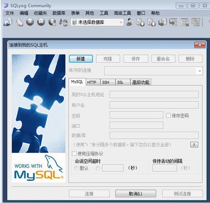Open the 表单 menu
This screenshot has width=210, height=203.
75,13
